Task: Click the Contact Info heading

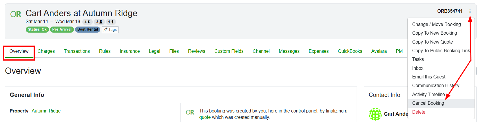Action: tap(384, 95)
